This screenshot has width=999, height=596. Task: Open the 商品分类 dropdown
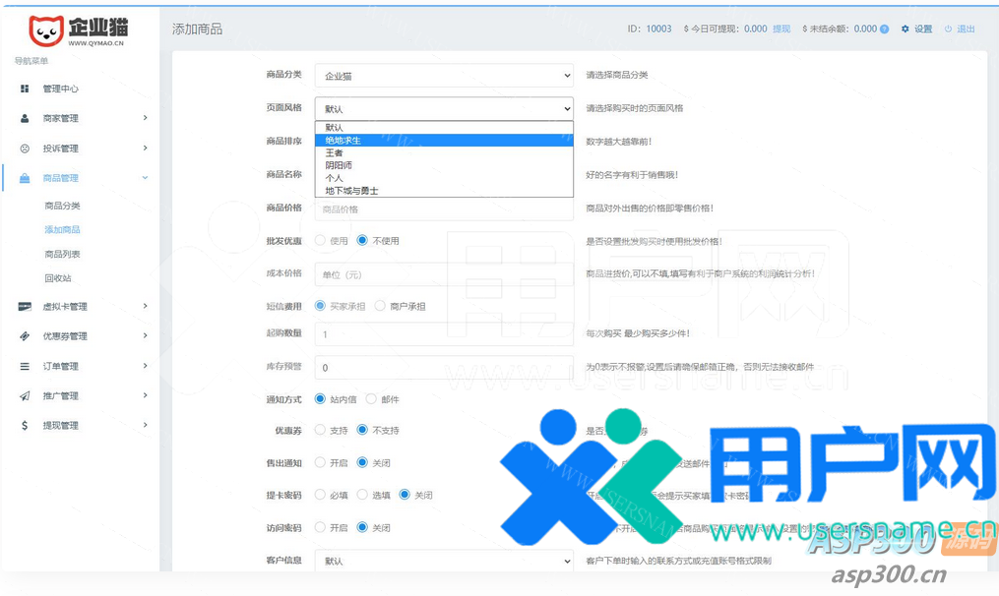[x=444, y=76]
